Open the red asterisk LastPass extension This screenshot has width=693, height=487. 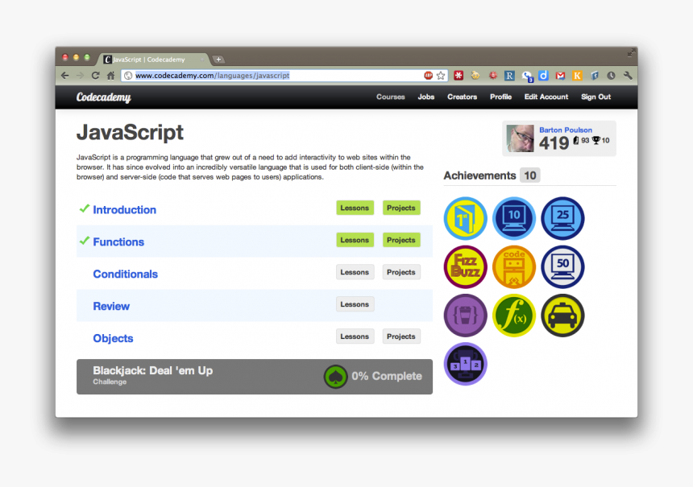459,76
